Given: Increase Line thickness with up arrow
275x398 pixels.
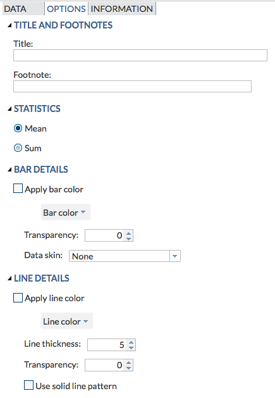Looking at the screenshot, I should click(131, 342).
